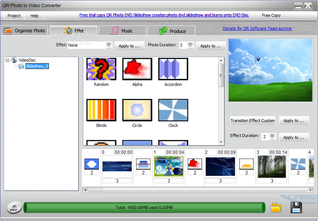Click effects list scroll down arrow
318x221 pixels.
[x=221, y=142]
